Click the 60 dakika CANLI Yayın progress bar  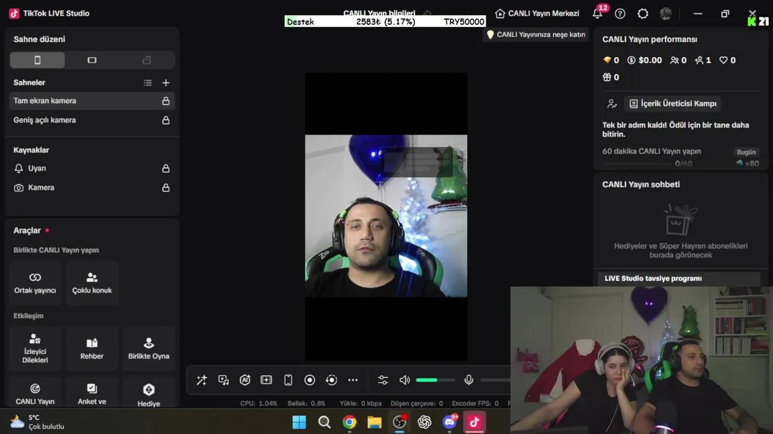(x=638, y=163)
